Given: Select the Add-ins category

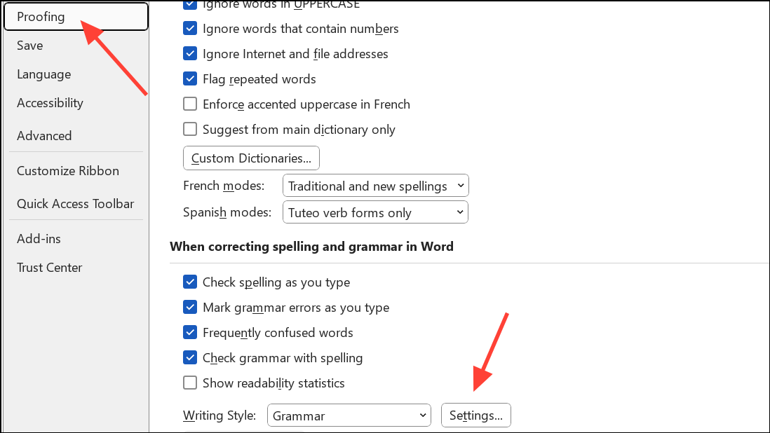Looking at the screenshot, I should 39,239.
